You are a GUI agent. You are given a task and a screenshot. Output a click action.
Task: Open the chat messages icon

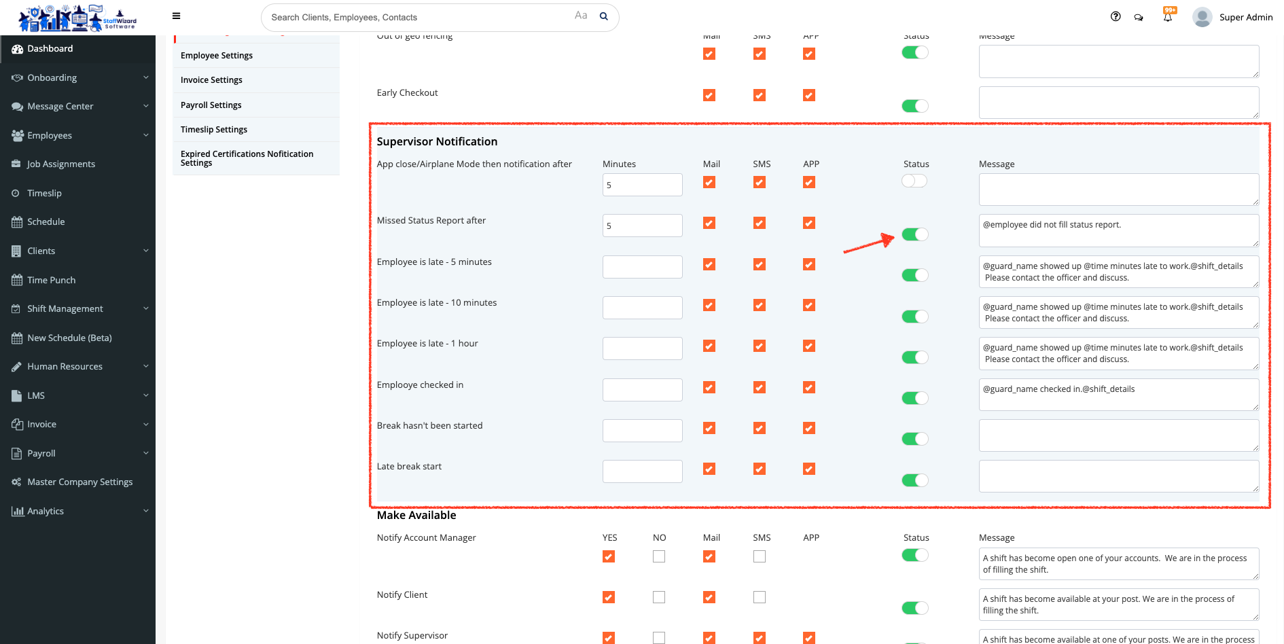[1139, 18]
